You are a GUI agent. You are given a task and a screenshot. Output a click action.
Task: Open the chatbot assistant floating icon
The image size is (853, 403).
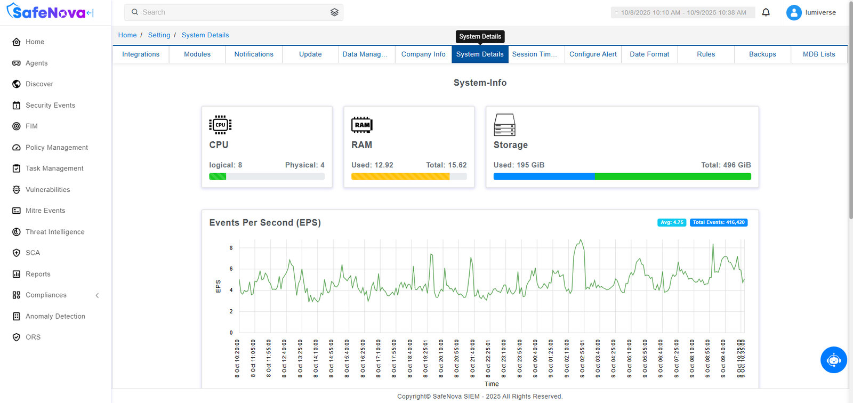coord(833,360)
